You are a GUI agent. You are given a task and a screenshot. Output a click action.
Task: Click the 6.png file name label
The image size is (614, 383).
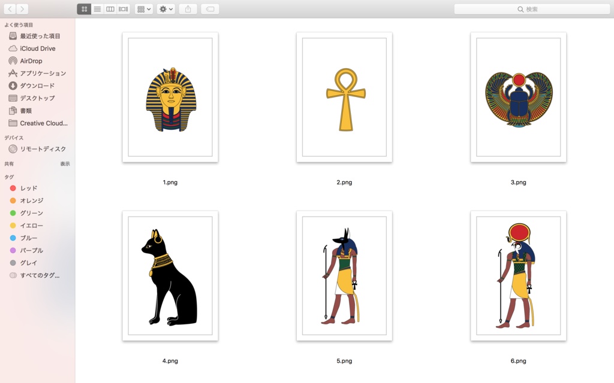pos(519,361)
